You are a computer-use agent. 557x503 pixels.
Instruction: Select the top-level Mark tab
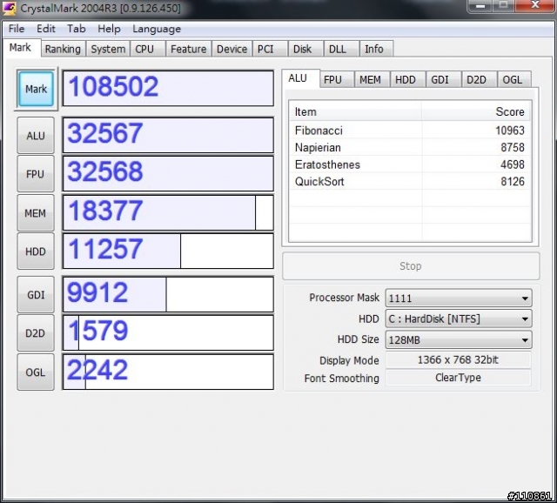point(20,48)
